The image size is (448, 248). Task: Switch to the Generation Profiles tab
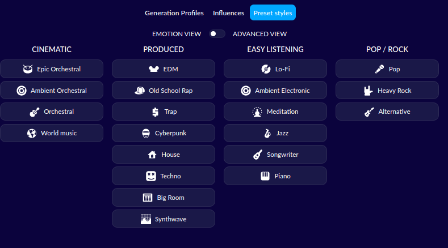174,13
